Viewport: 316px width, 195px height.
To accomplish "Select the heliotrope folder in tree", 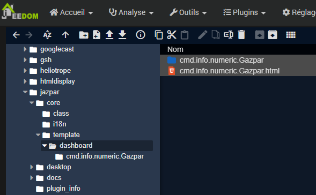I will pyautogui.click(x=55, y=71).
